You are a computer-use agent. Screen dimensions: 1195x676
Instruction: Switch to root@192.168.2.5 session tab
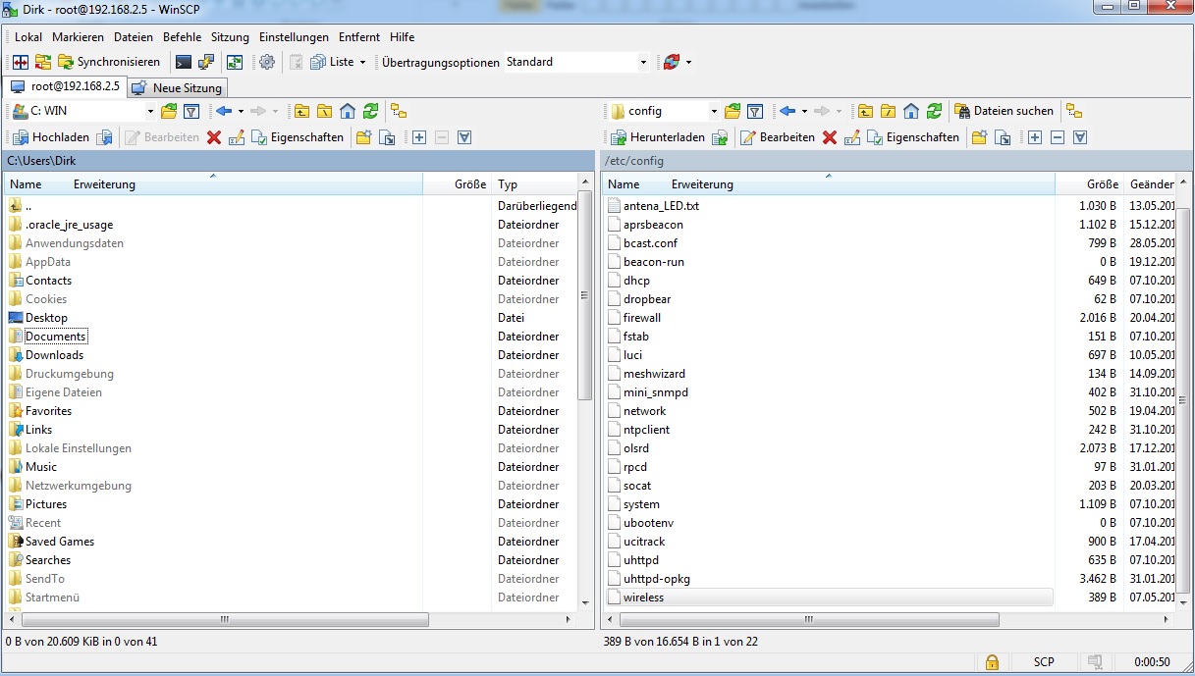click(65, 86)
